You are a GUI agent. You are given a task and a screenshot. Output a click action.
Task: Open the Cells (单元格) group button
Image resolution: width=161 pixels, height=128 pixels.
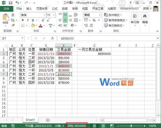pyautogui.click(x=135, y=20)
